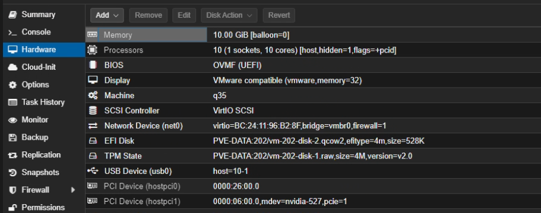Switch to the Snapshots tab
Image resolution: width=541 pixels, height=213 pixels.
pyautogui.click(x=40, y=172)
